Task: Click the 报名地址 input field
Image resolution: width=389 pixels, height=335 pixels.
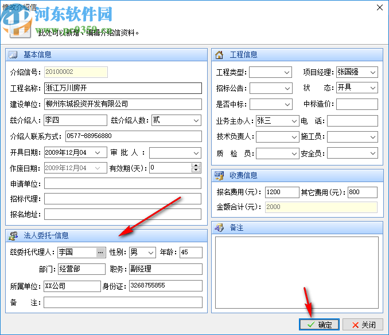Action: (123, 214)
